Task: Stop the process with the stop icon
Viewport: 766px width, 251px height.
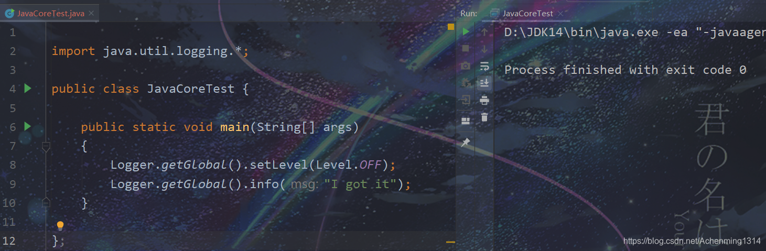Action: point(466,49)
